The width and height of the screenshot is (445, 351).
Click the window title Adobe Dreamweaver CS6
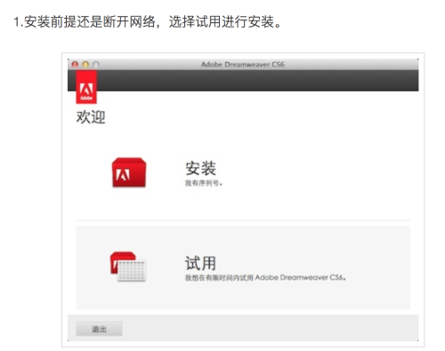click(x=243, y=64)
